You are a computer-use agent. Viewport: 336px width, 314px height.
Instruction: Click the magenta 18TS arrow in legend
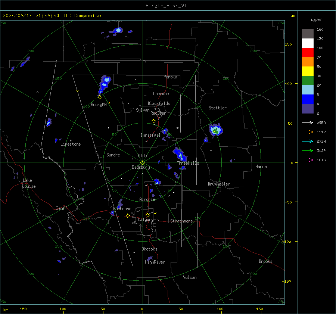click(308, 160)
